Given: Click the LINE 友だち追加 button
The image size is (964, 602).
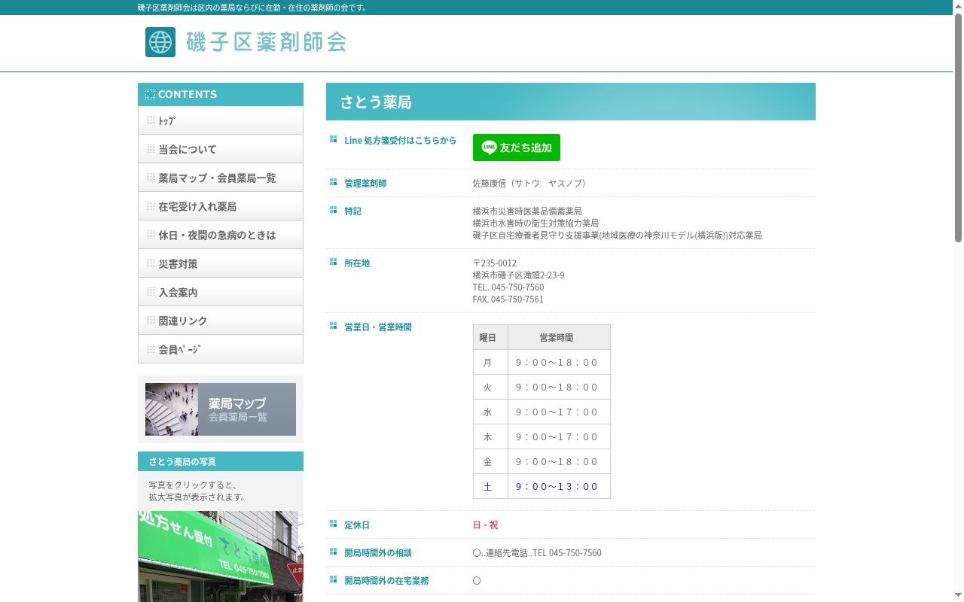Looking at the screenshot, I should (x=517, y=147).
